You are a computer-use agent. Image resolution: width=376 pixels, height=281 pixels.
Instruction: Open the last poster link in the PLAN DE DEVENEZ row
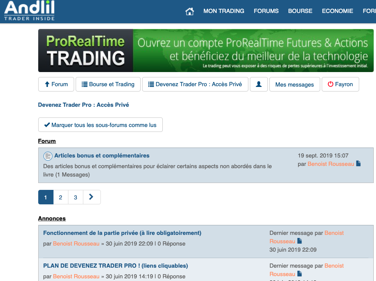click(307, 270)
